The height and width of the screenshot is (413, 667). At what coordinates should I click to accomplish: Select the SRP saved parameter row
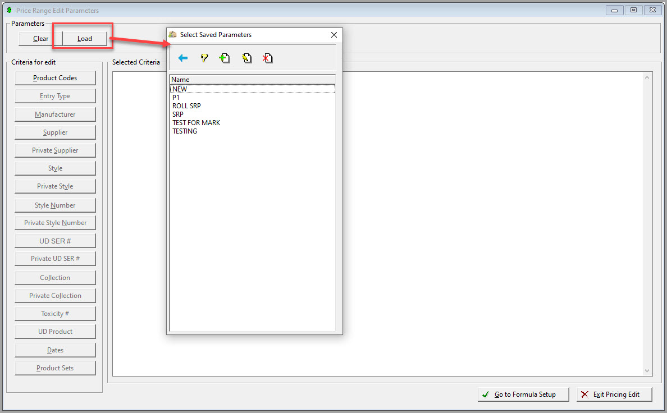[x=253, y=114]
